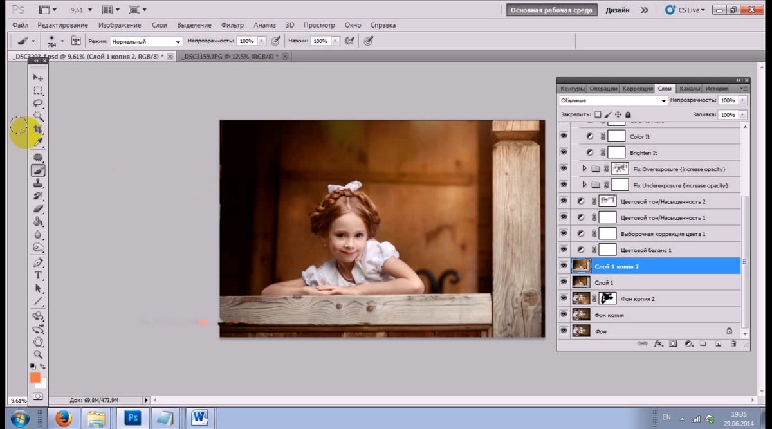Select the Eraser tool
This screenshot has height=429, width=772.
pyautogui.click(x=38, y=209)
